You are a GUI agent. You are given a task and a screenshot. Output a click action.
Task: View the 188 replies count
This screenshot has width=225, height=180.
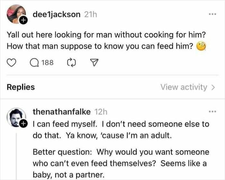(47, 63)
